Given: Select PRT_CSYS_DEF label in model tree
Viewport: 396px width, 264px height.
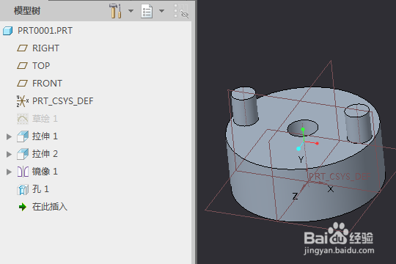Looking at the screenshot, I should (63, 101).
